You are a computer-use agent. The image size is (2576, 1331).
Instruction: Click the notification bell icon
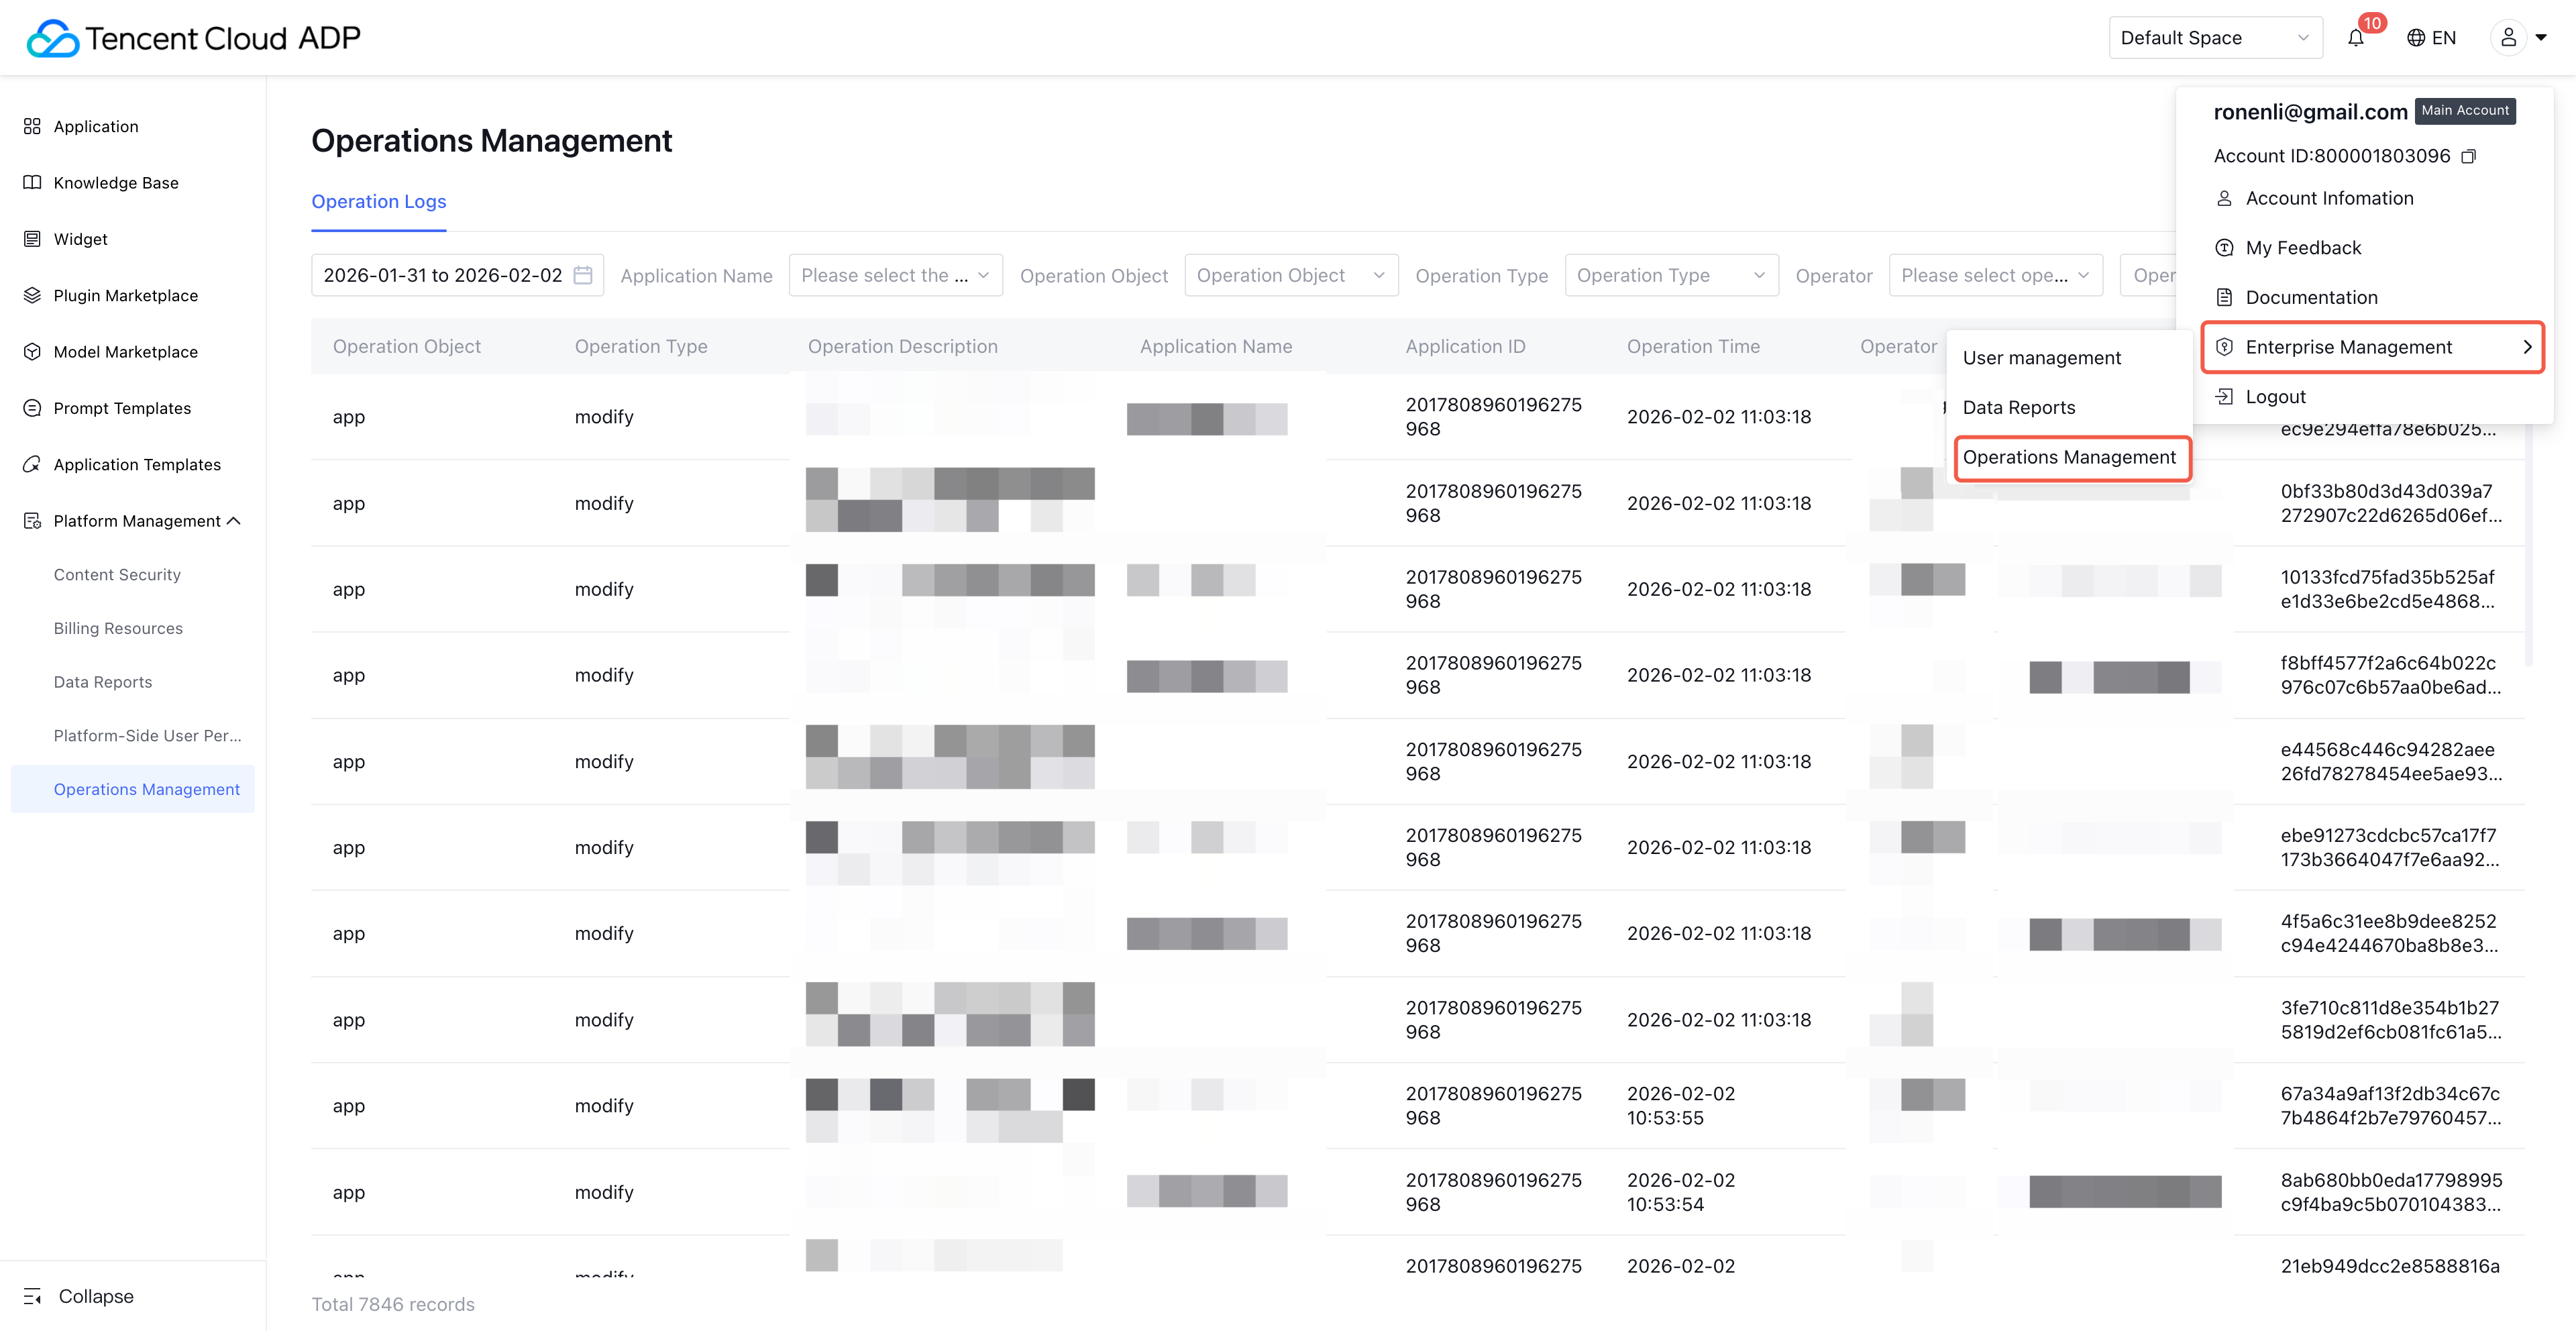[x=2355, y=38]
